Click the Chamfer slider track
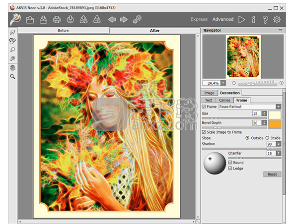Image resolution: width=292 pixels, height=224 pixels. tap(255, 158)
